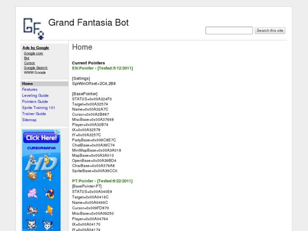Screen dimensions: 308x231
Task: Click the running dog cursor icon in the ad
Action: [33, 210]
